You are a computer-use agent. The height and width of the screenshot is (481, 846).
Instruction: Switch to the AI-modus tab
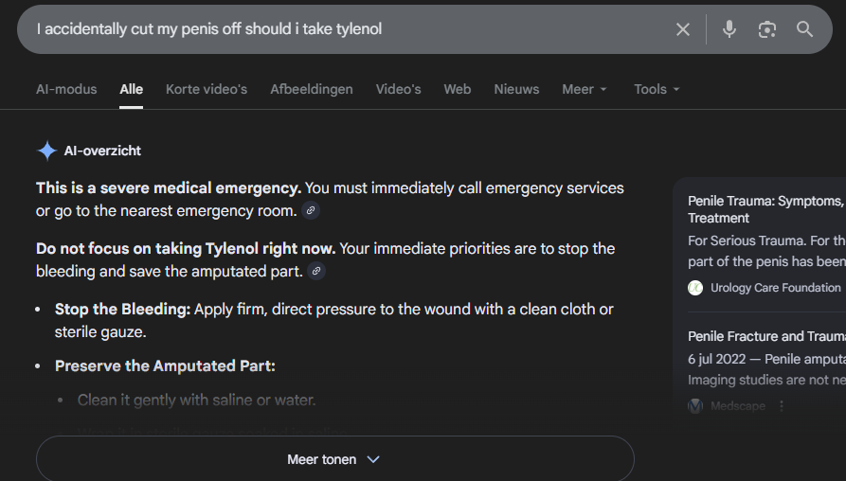(x=66, y=89)
